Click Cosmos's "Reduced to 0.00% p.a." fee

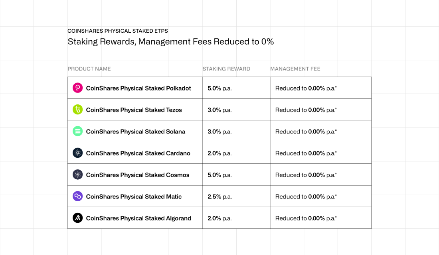[x=306, y=175]
